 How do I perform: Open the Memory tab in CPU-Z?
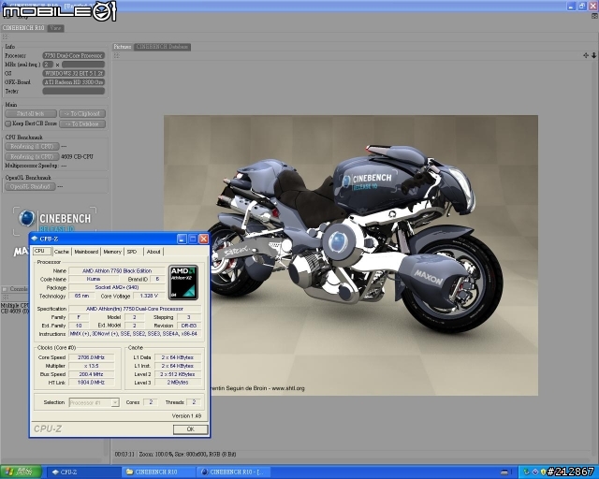coord(112,252)
